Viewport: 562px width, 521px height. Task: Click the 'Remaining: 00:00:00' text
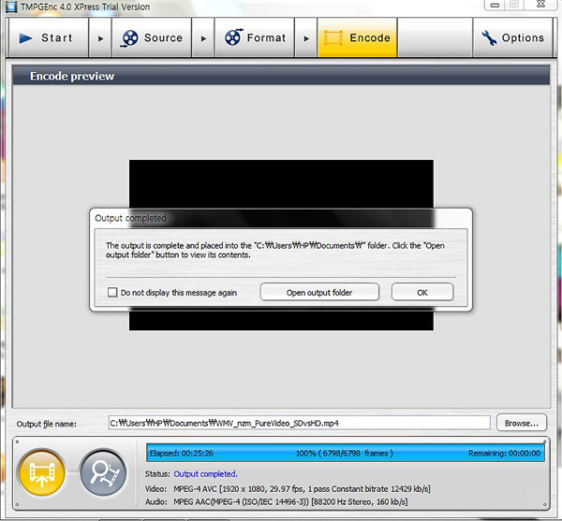tap(504, 454)
